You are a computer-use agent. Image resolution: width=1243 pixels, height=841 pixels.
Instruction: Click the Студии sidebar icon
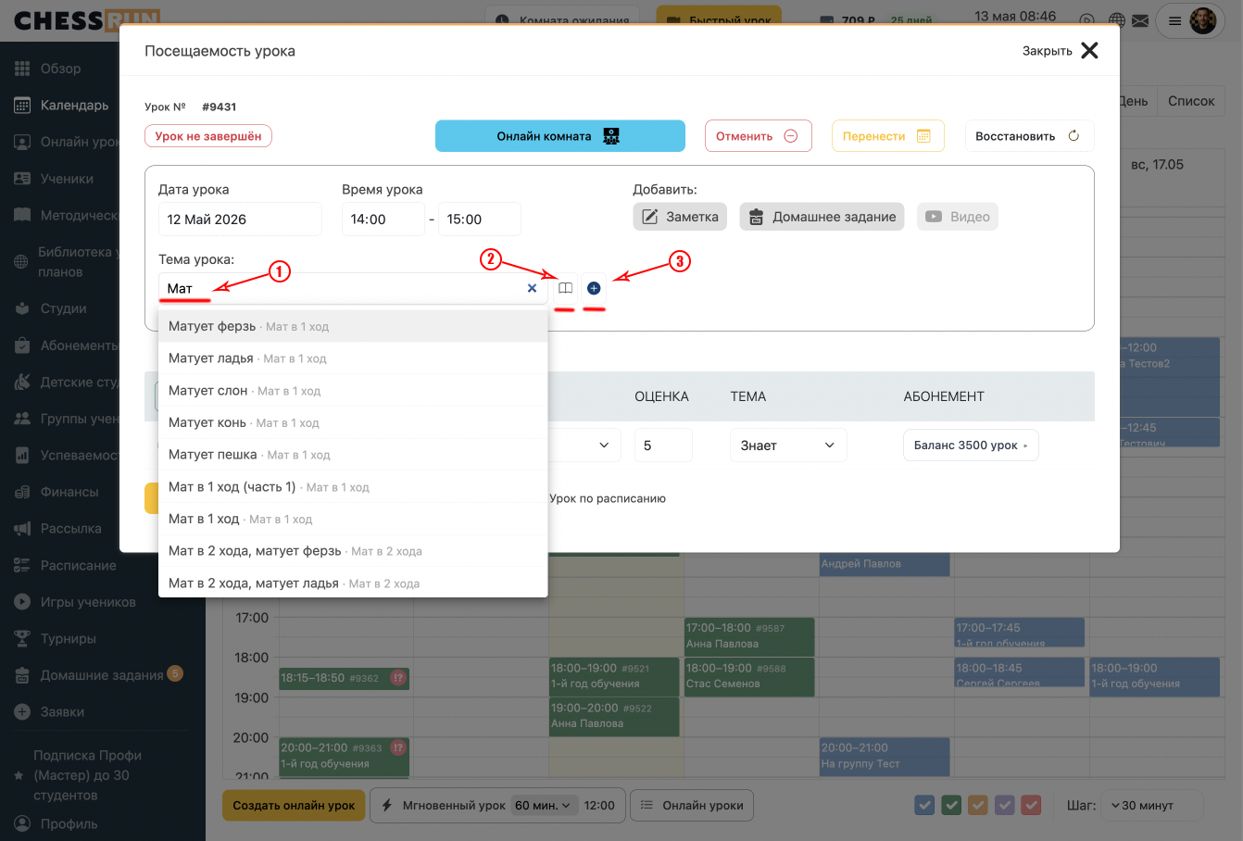22,308
